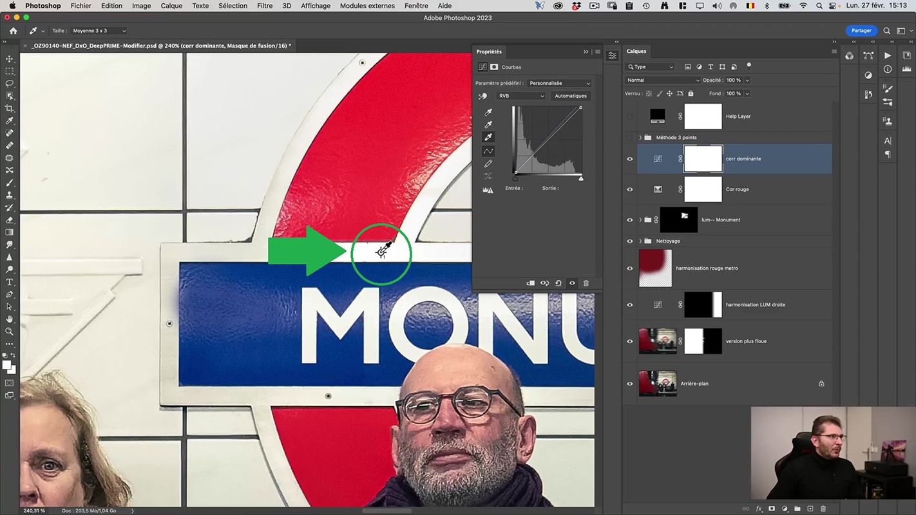Click the histogram clipping warning icon
The height and width of the screenshot is (515, 916).
tap(488, 190)
